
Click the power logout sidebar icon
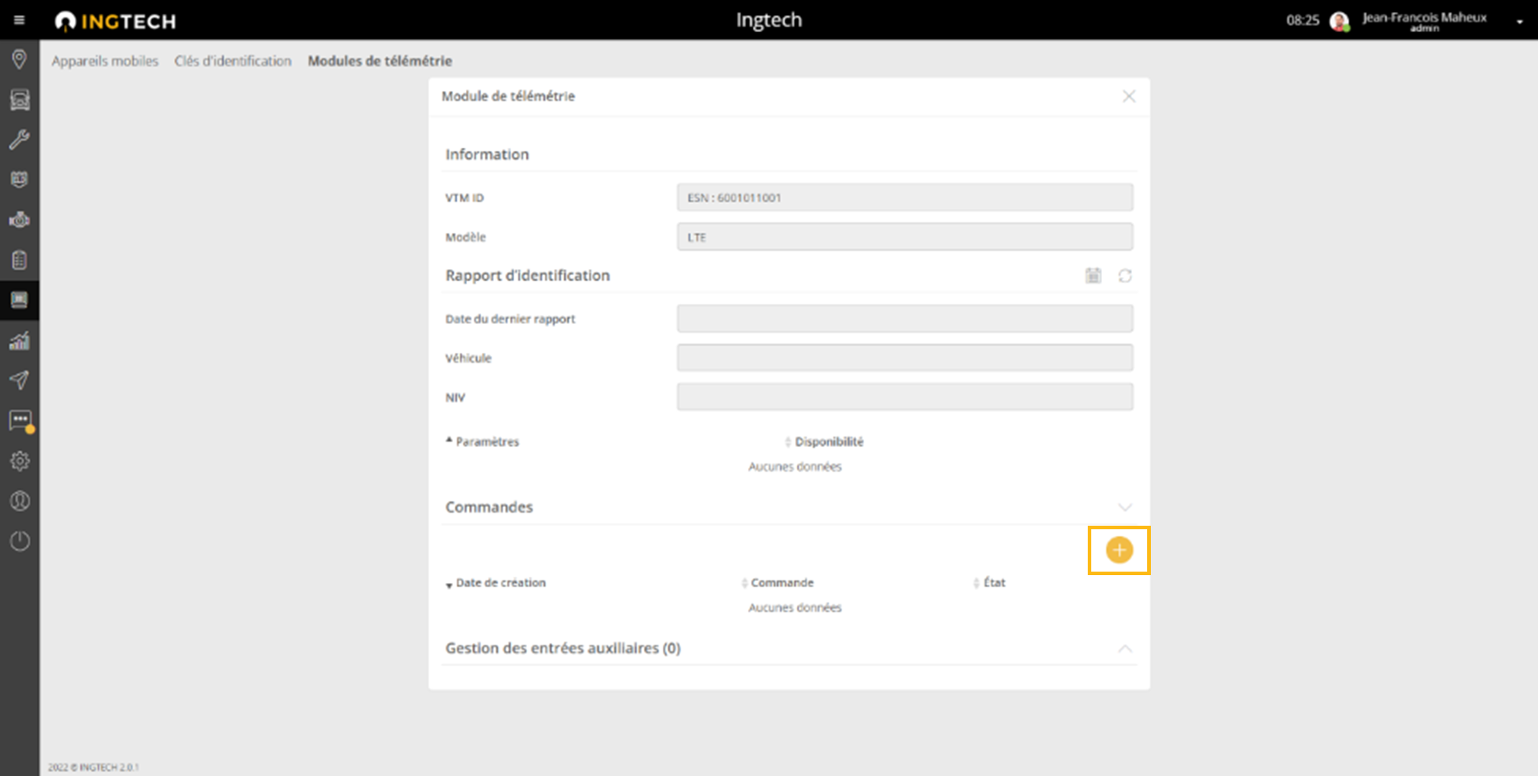[19, 541]
